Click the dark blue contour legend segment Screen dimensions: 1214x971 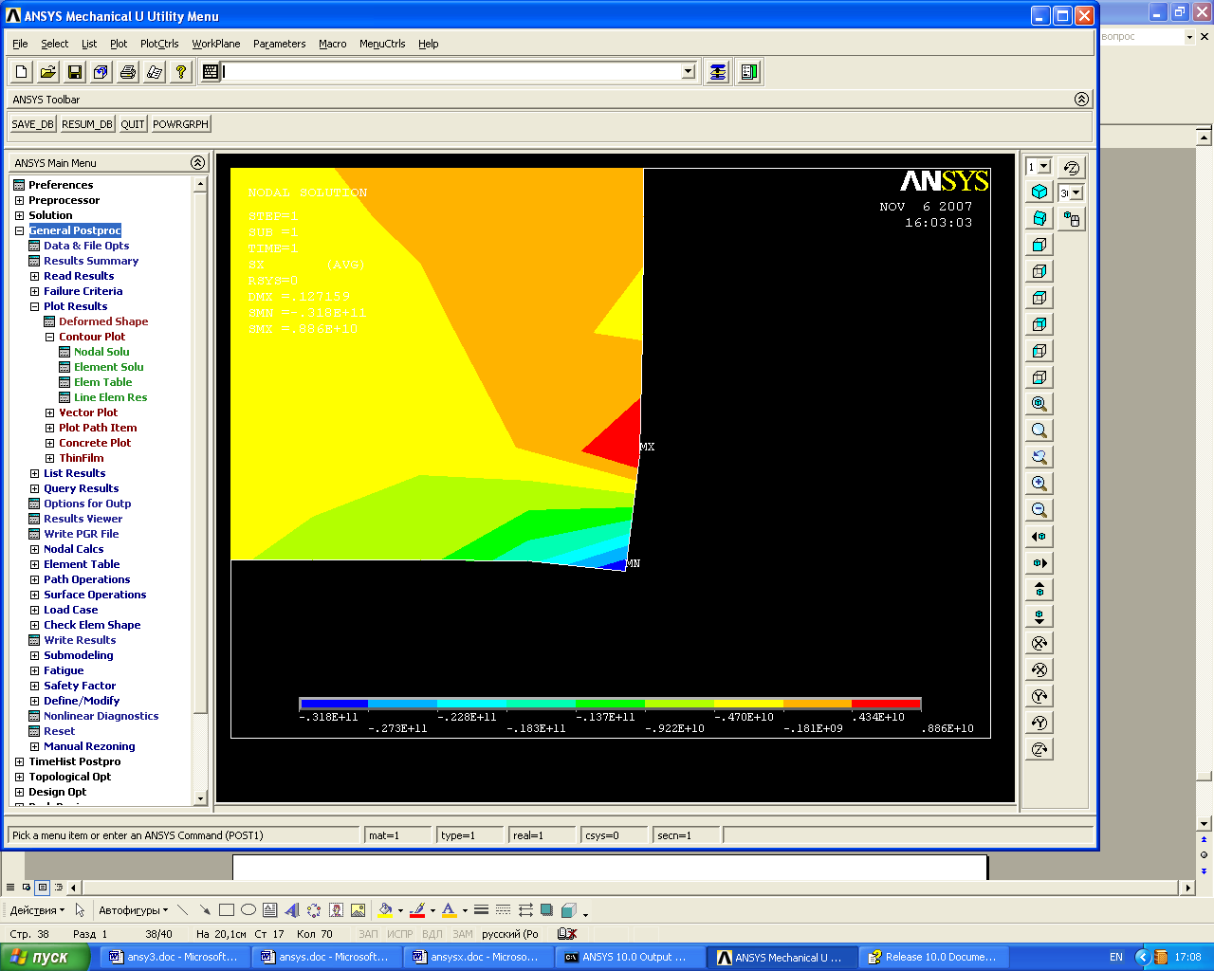point(334,704)
